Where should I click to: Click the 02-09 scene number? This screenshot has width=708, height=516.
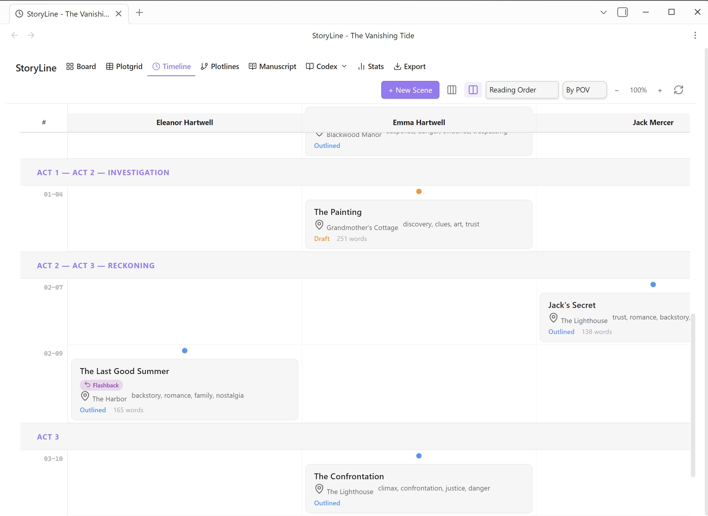coord(53,354)
